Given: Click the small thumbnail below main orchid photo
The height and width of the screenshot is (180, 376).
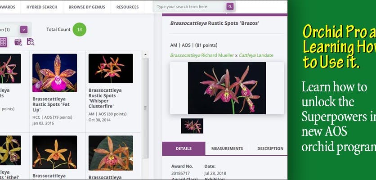Looking at the screenshot, I should [192, 126].
